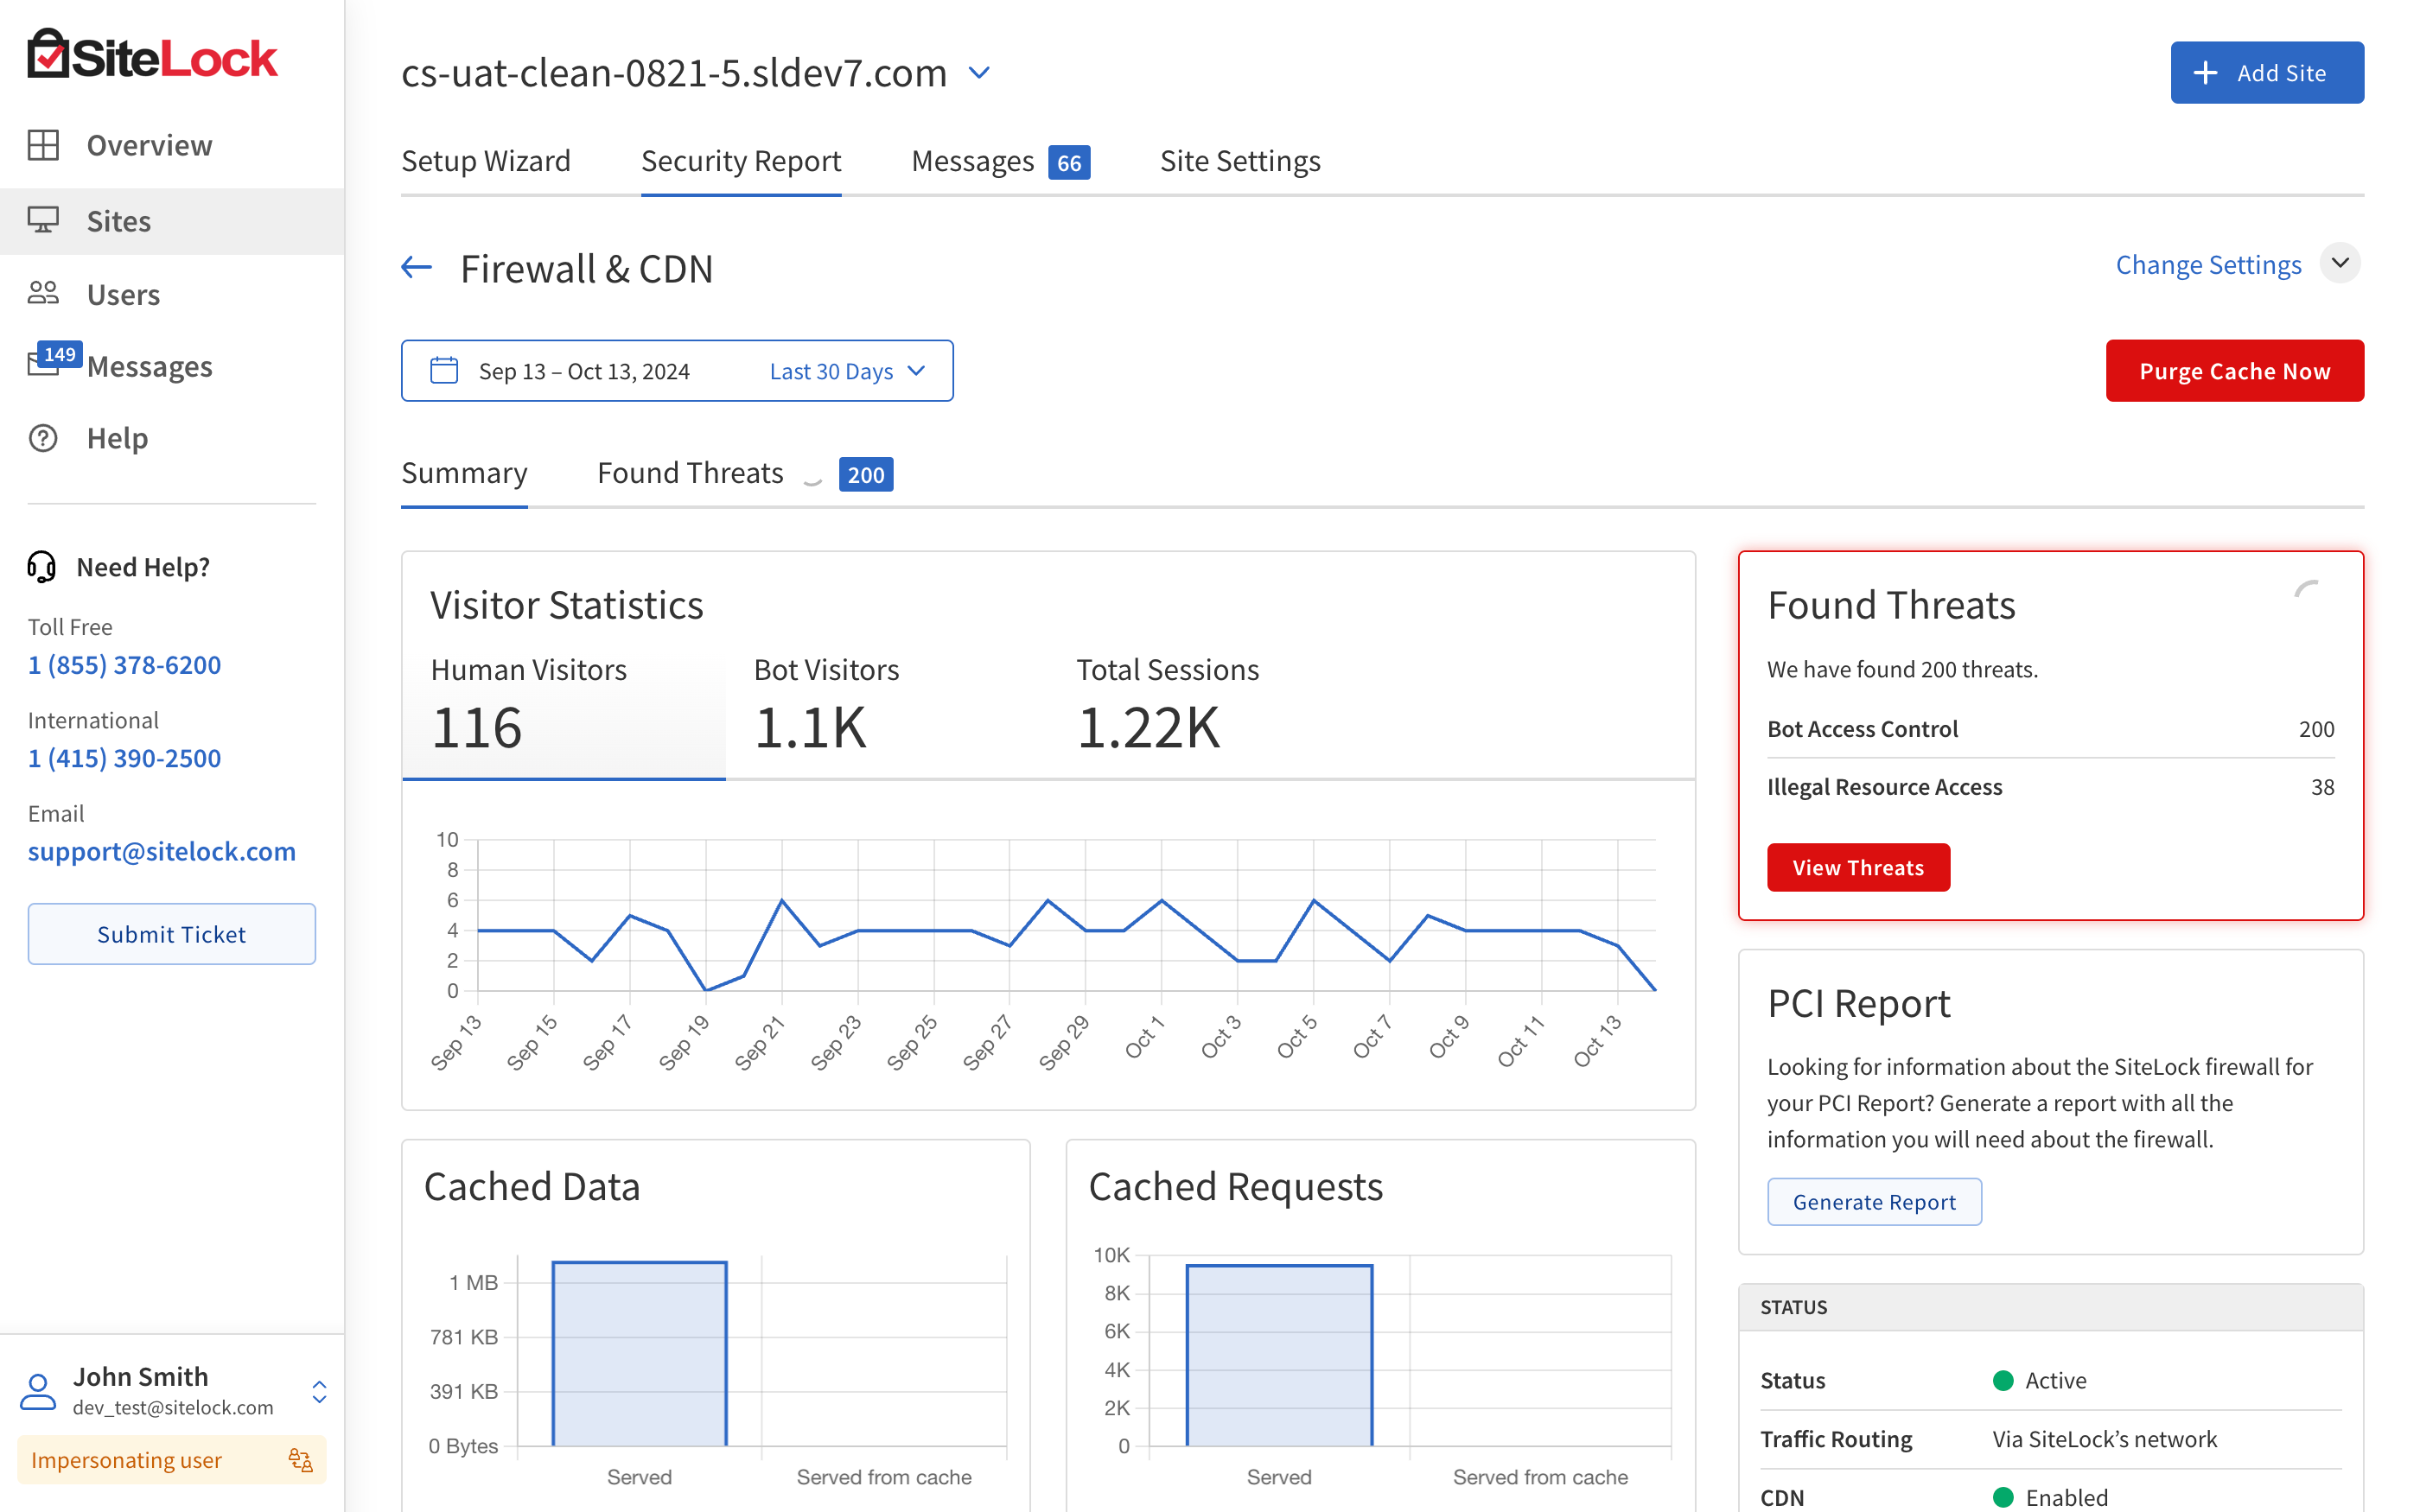Click the Help question mark icon
The width and height of the screenshot is (2420, 1512).
coord(43,438)
